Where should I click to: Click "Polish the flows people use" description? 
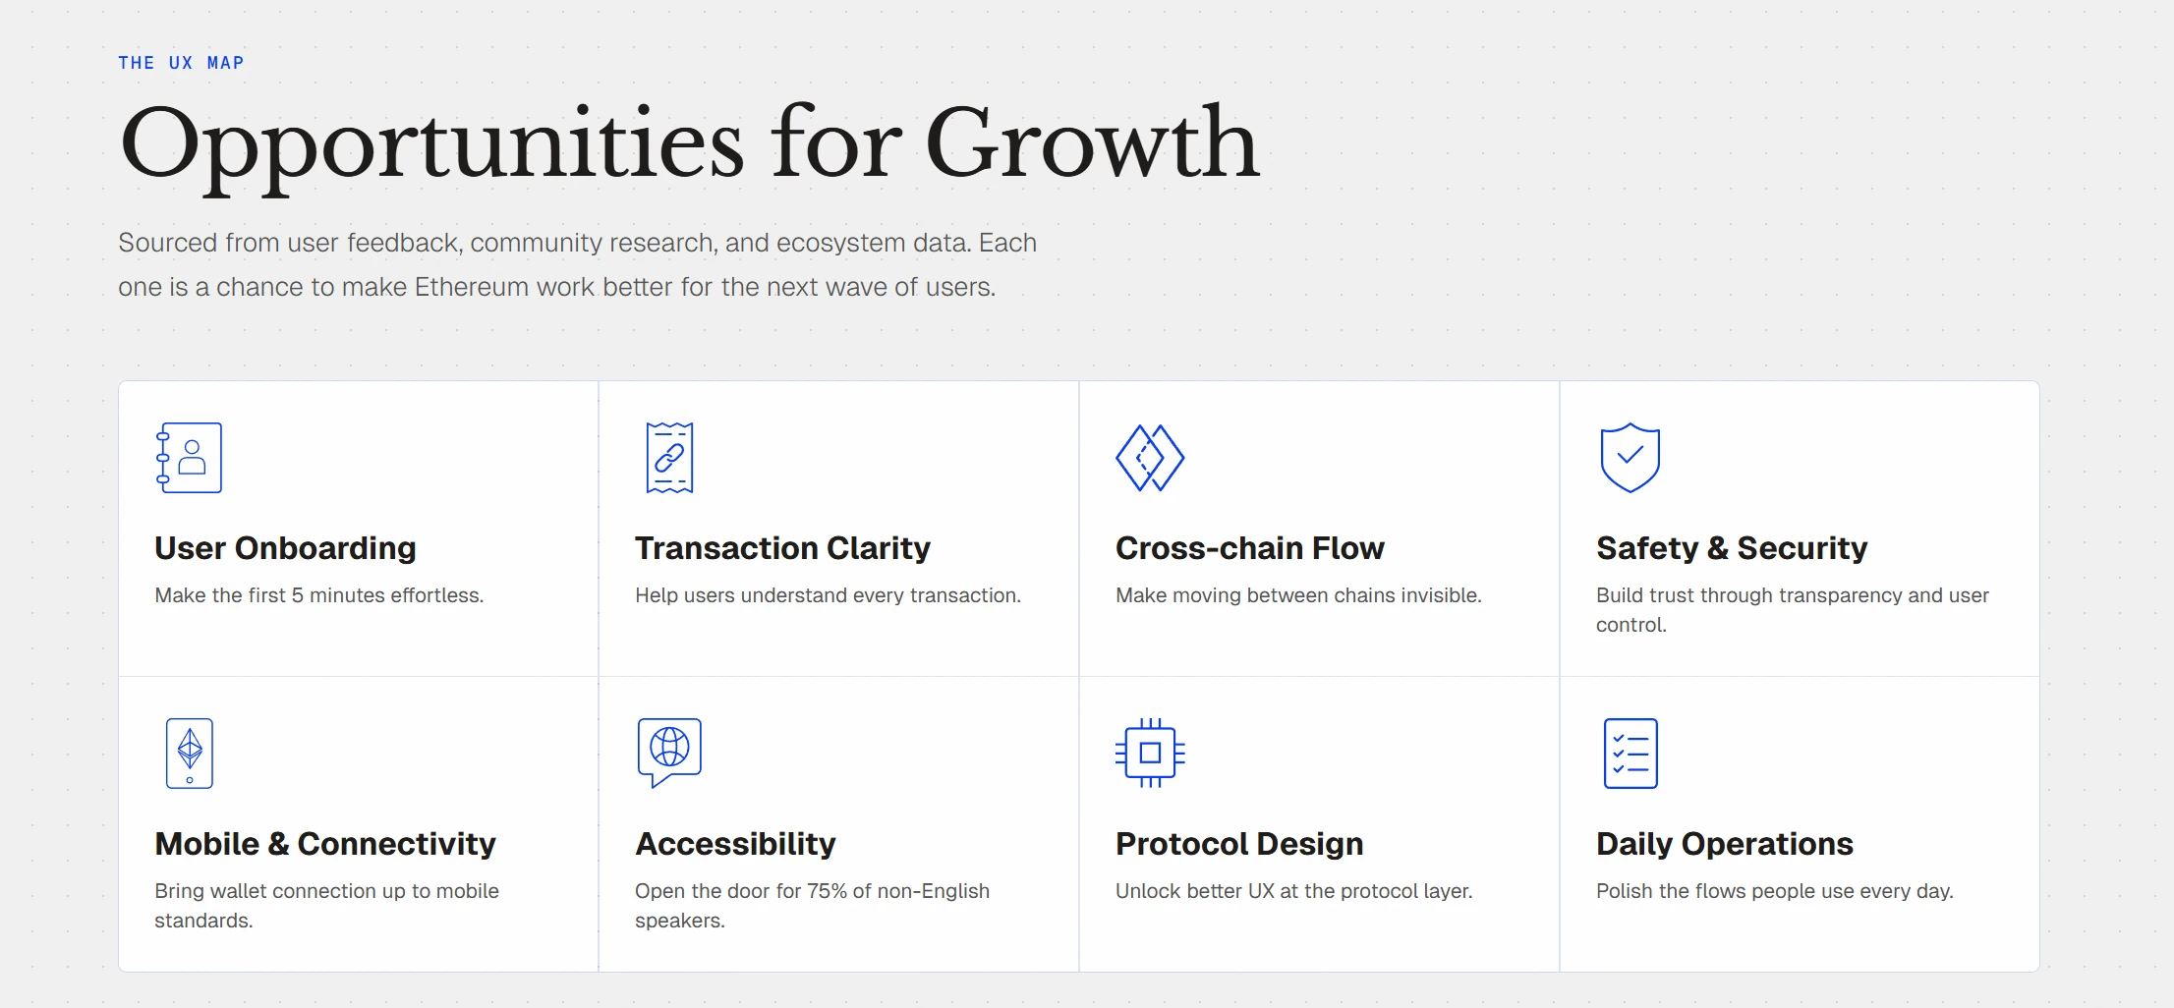point(1774,891)
